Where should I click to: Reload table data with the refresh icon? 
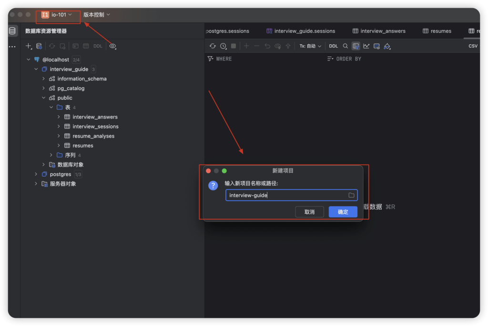coord(213,46)
